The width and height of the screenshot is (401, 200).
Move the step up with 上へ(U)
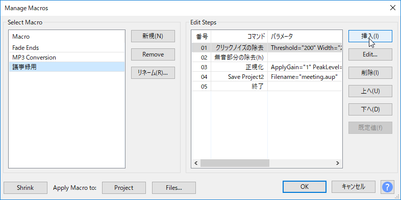tap(370, 91)
